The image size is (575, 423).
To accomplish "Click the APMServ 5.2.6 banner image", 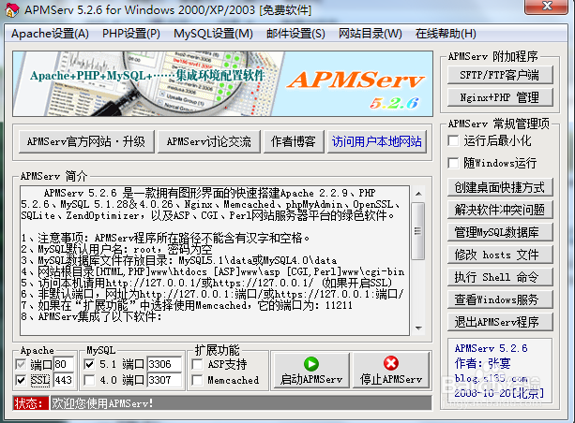I will coord(222,84).
